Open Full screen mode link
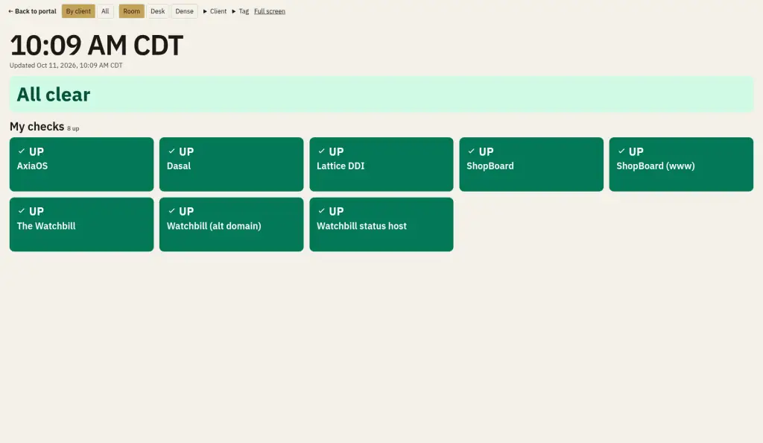The height and width of the screenshot is (443, 763). 270,11
